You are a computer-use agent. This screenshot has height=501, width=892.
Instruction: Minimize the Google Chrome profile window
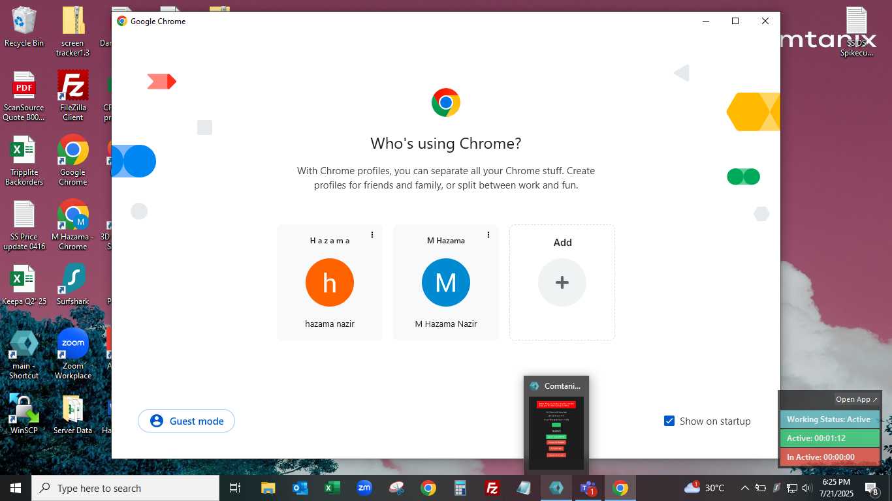click(706, 21)
